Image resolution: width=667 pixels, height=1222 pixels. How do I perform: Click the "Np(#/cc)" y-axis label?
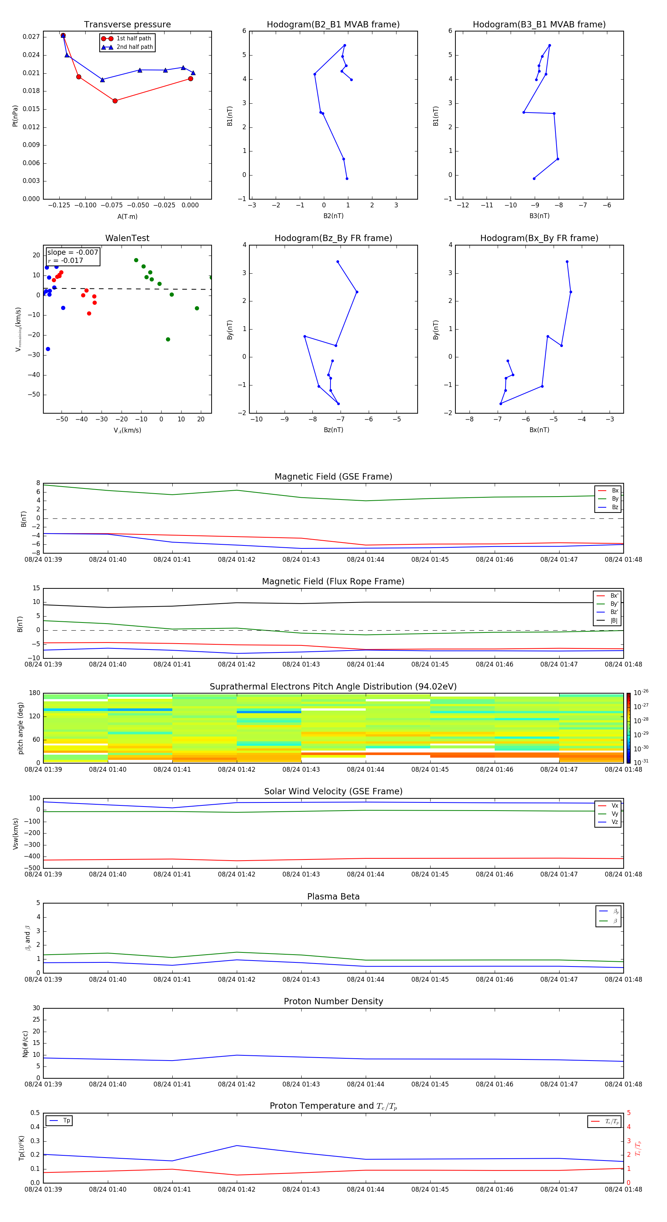(25, 1044)
